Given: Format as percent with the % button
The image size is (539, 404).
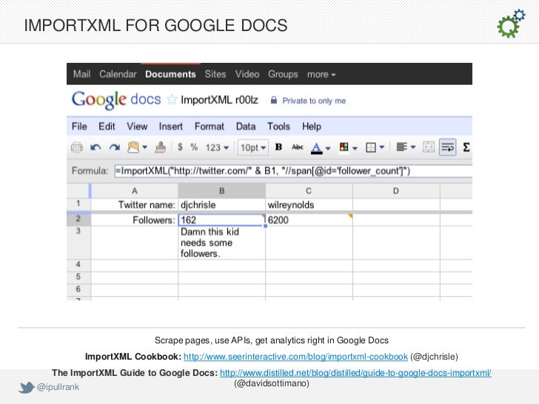Looking at the screenshot, I should pyautogui.click(x=194, y=147).
